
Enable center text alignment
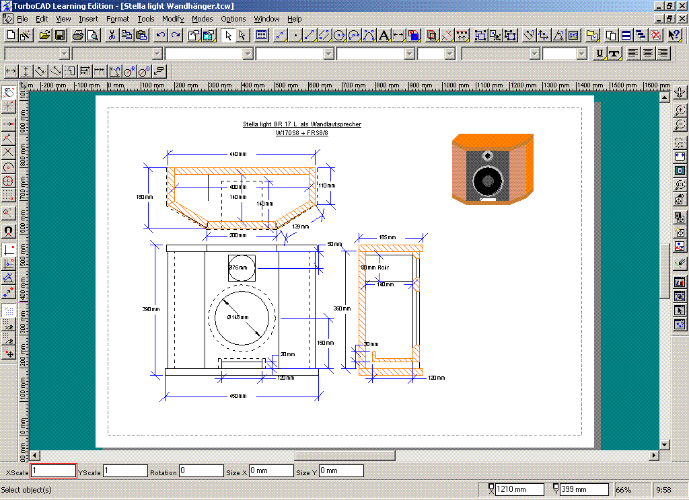coord(648,53)
